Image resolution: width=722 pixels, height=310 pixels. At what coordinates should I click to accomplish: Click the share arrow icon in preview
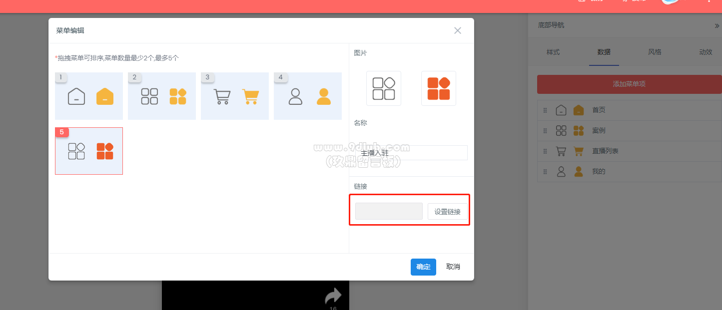[x=333, y=296]
